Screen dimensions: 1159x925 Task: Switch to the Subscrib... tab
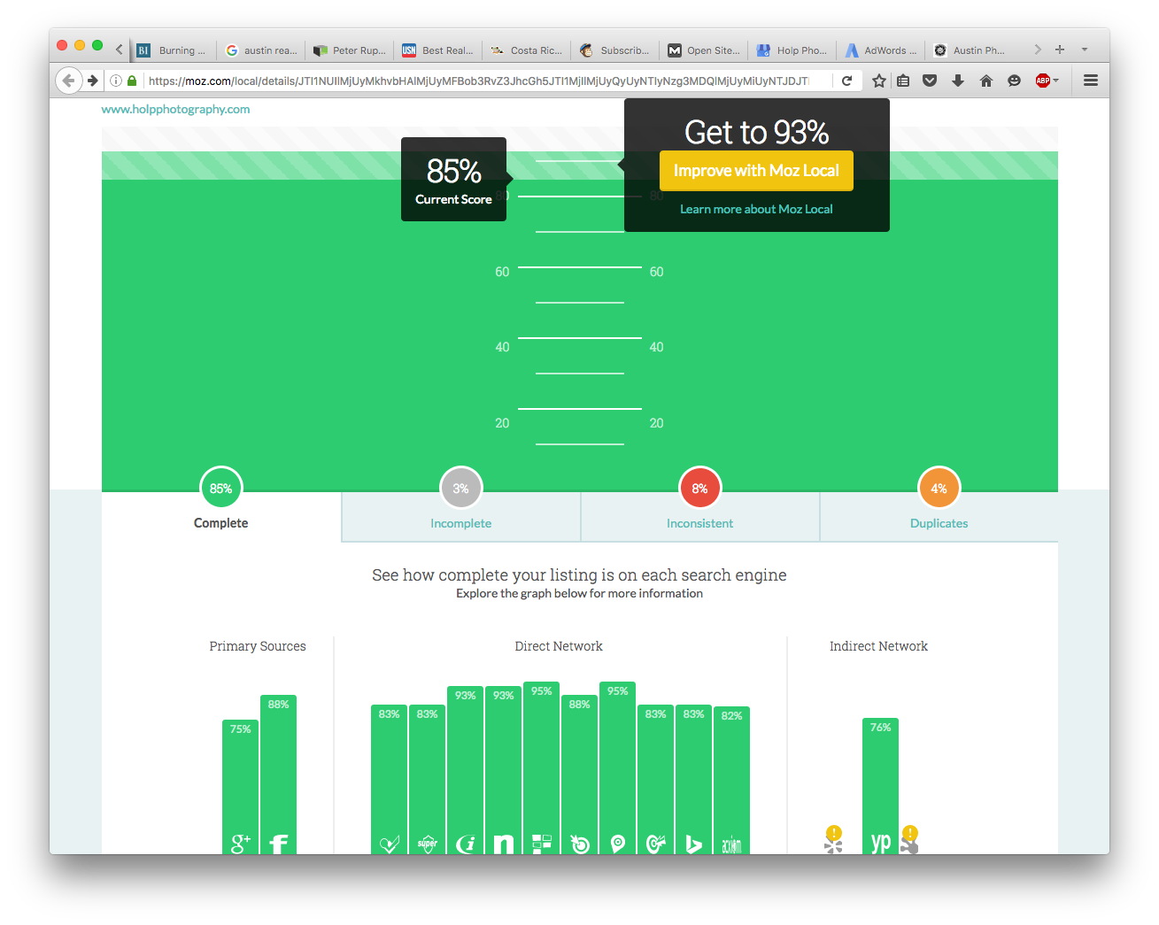click(x=615, y=50)
